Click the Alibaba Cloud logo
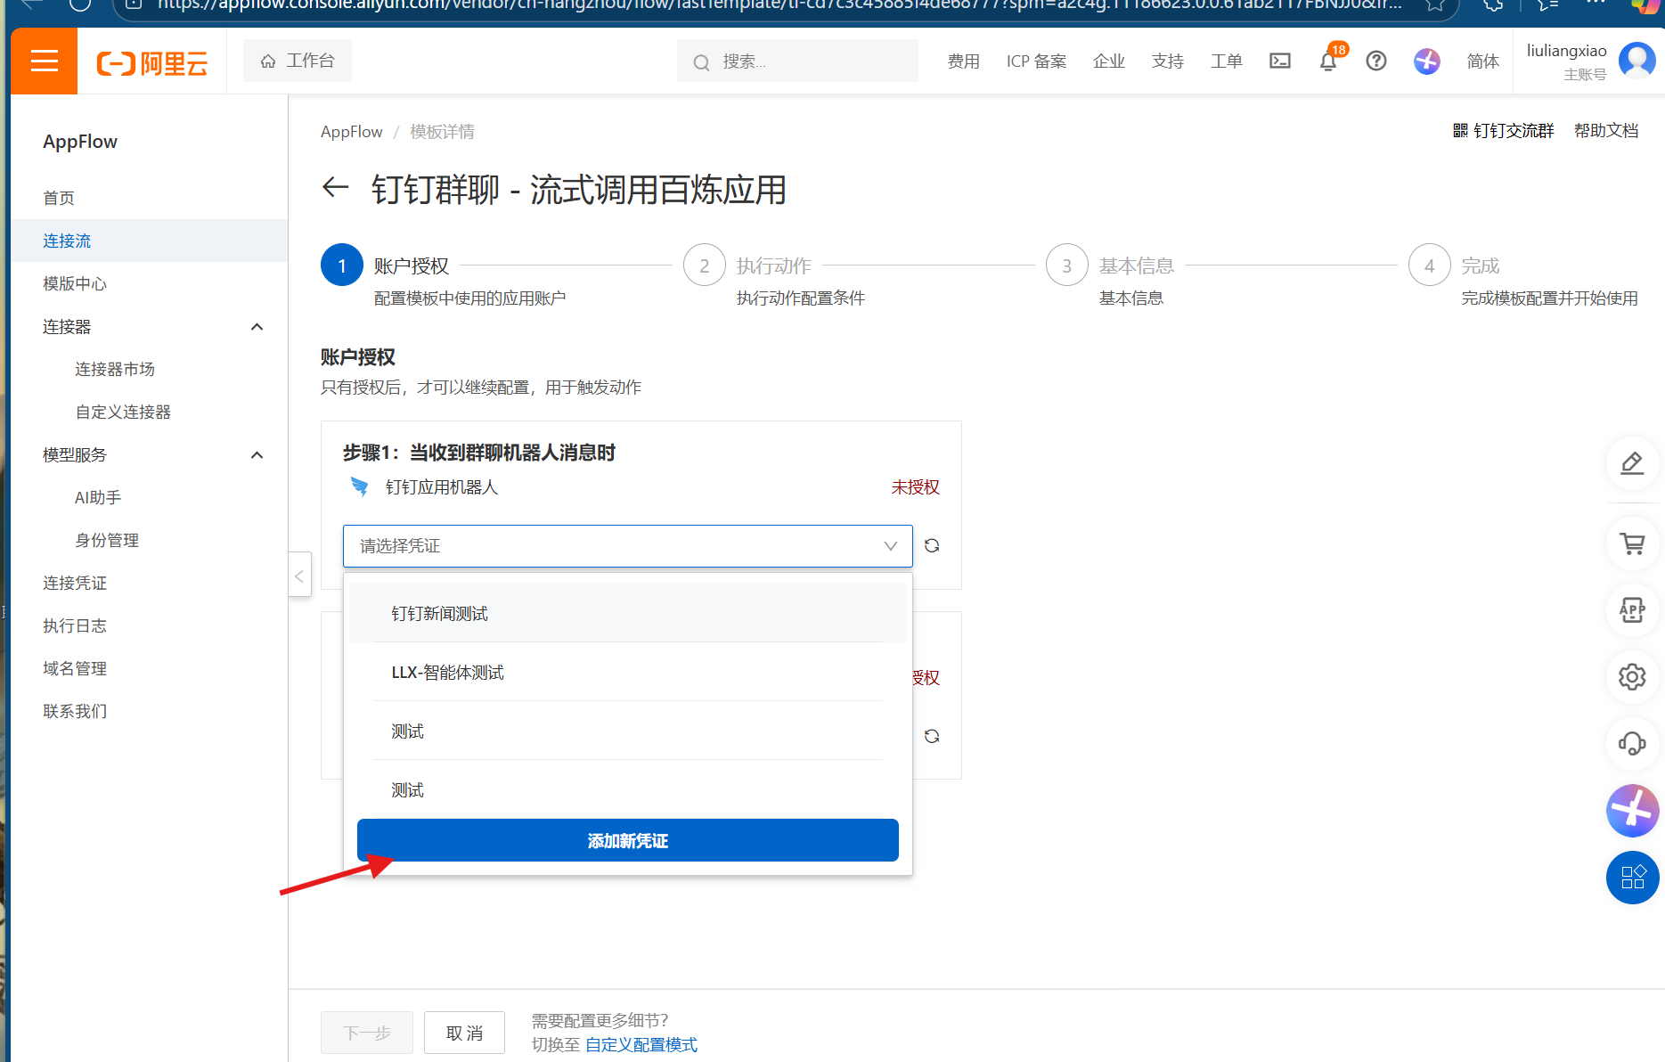1665x1062 pixels. coord(152,62)
